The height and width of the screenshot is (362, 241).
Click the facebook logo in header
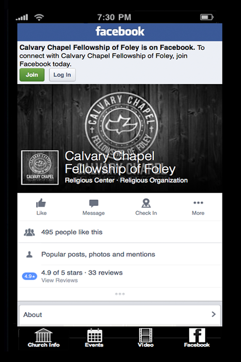pyautogui.click(x=120, y=31)
